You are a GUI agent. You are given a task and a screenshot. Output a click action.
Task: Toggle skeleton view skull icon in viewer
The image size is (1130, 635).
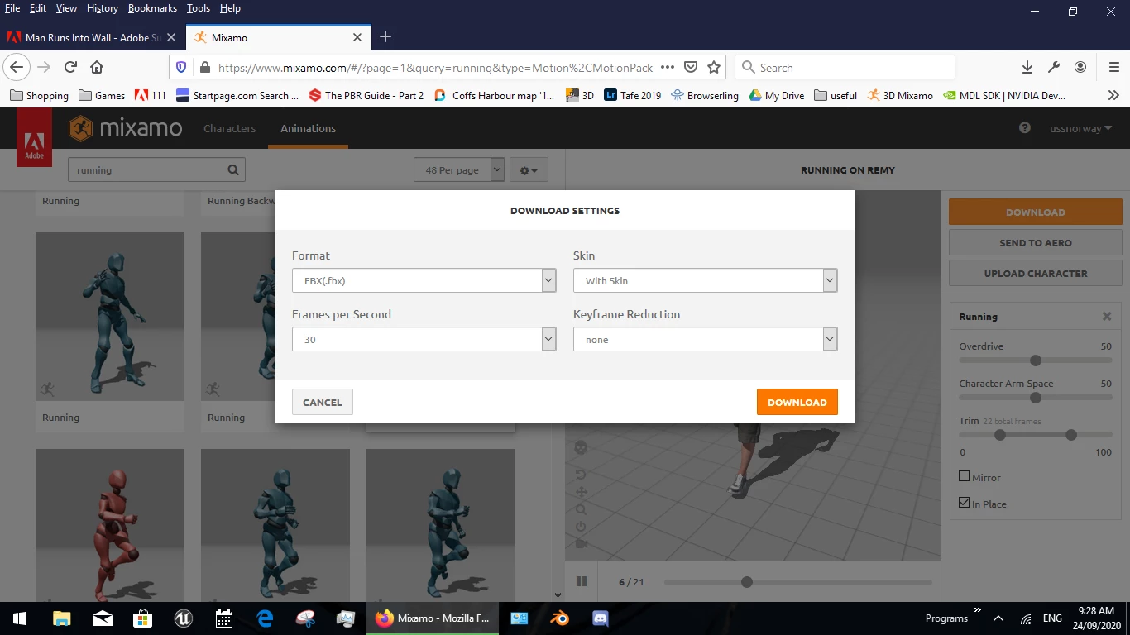[x=581, y=447]
